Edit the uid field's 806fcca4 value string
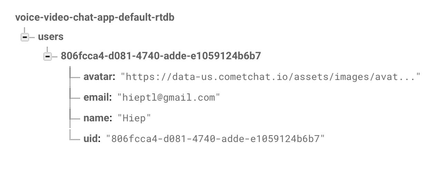Image resolution: width=447 pixels, height=182 pixels. coord(216,139)
